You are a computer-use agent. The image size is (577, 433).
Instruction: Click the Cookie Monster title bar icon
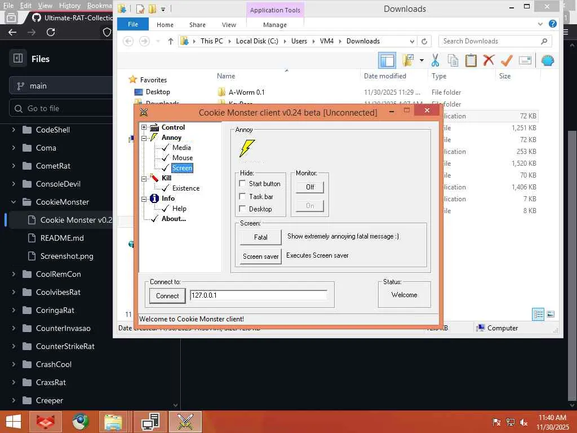pyautogui.click(x=144, y=112)
